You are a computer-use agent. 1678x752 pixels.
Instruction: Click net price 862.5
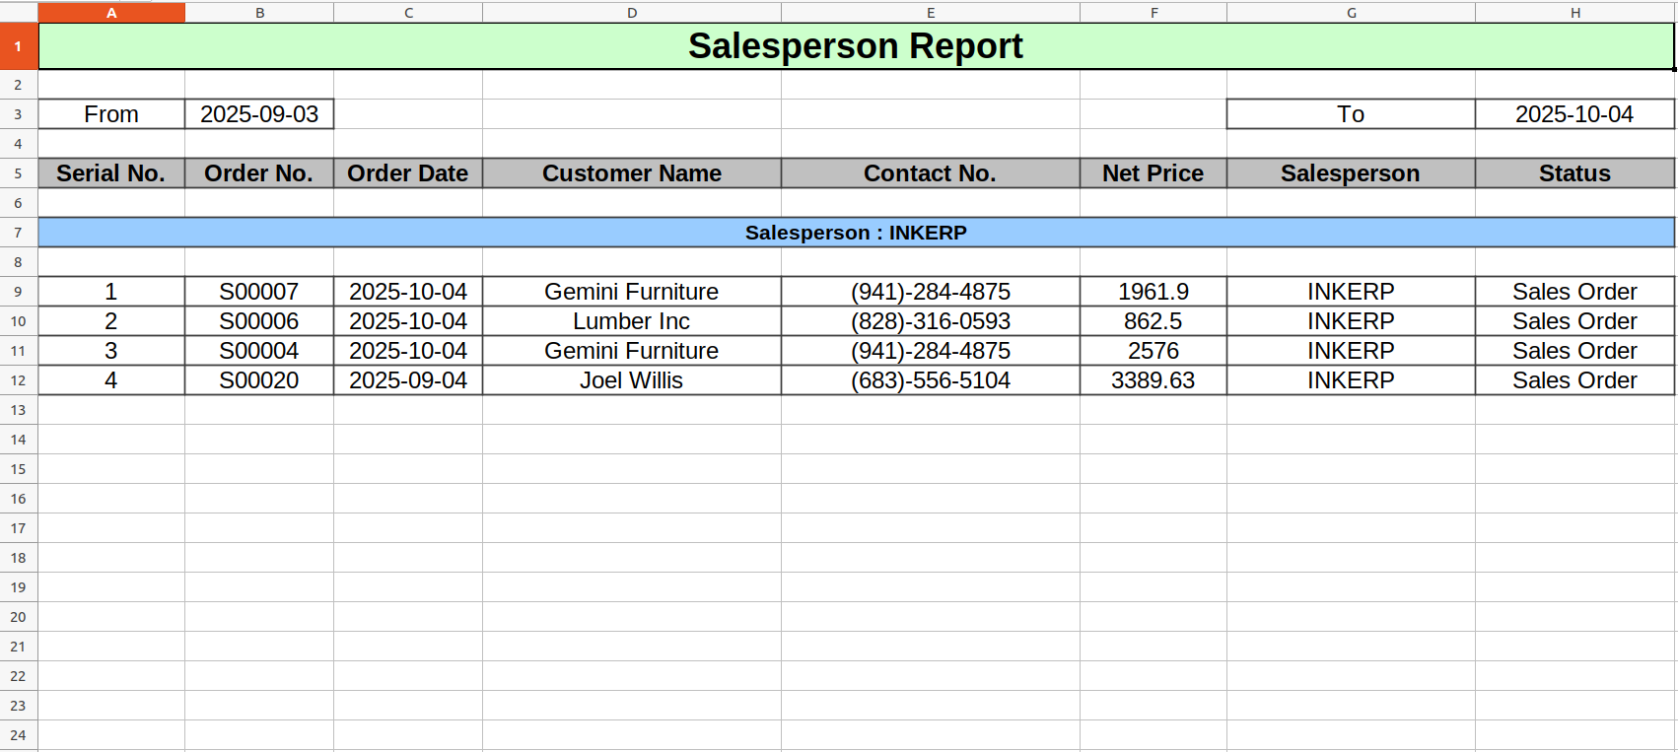(x=1154, y=321)
